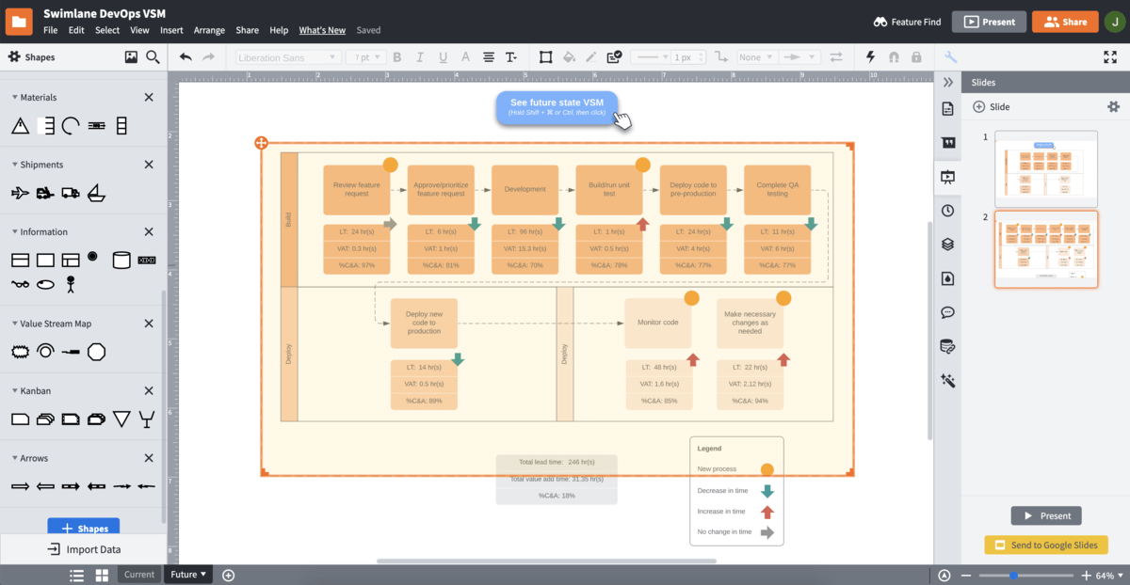Viewport: 1130px width, 585px height.
Task: Select the fill color bucket icon
Action: (568, 57)
